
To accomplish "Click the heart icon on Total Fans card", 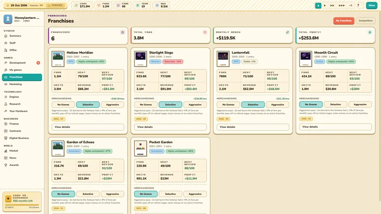I will click(205, 32).
